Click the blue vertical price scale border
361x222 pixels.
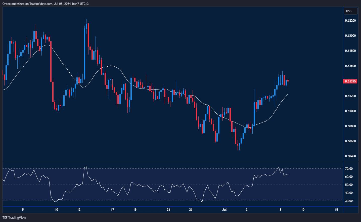(343, 101)
